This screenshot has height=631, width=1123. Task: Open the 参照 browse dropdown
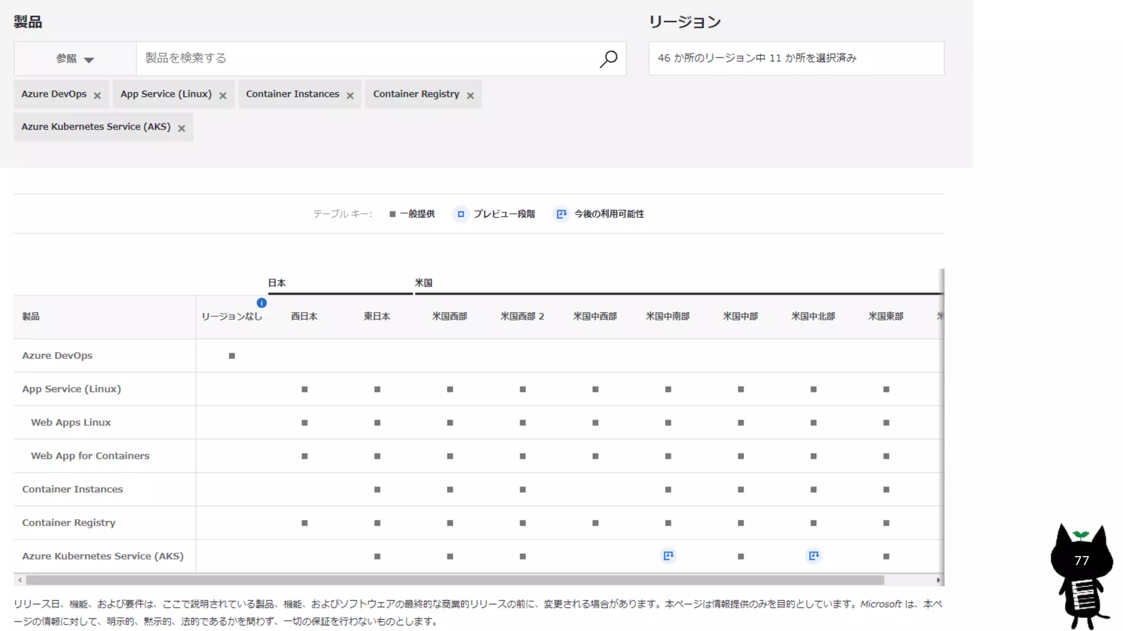coord(75,59)
